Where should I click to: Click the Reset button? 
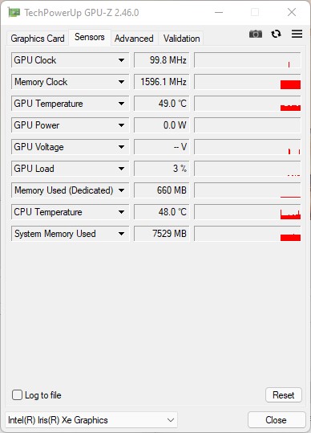coord(284,395)
